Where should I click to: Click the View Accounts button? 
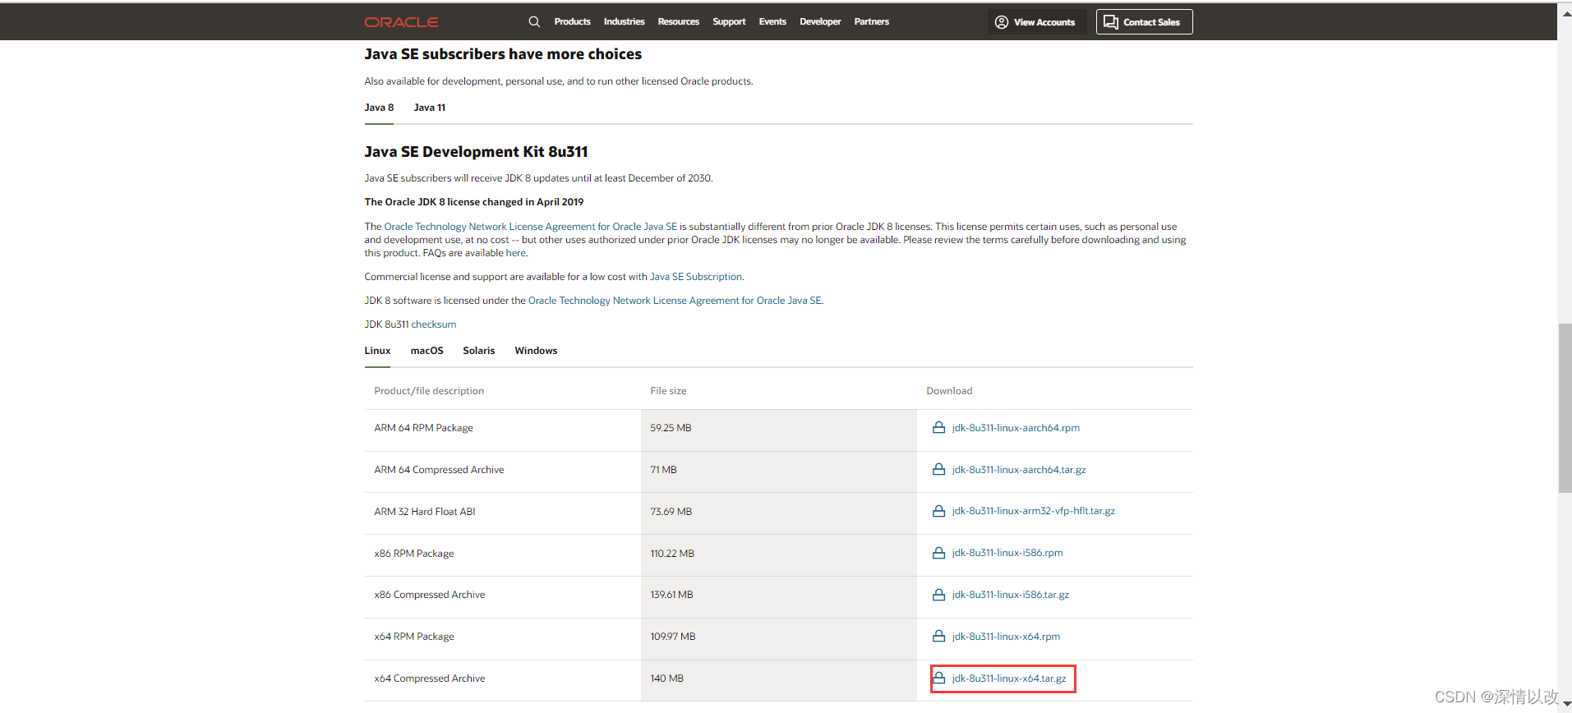pos(1036,22)
